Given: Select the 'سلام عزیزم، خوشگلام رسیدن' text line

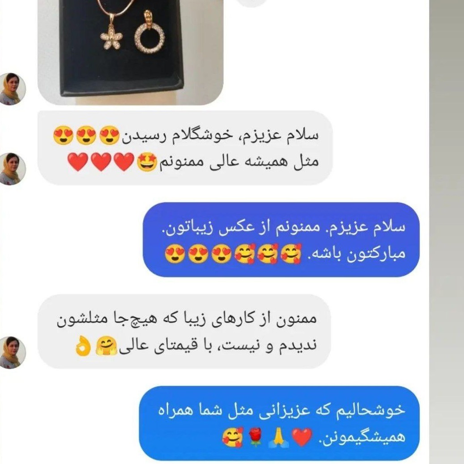Looking at the screenshot, I should (221, 136).
